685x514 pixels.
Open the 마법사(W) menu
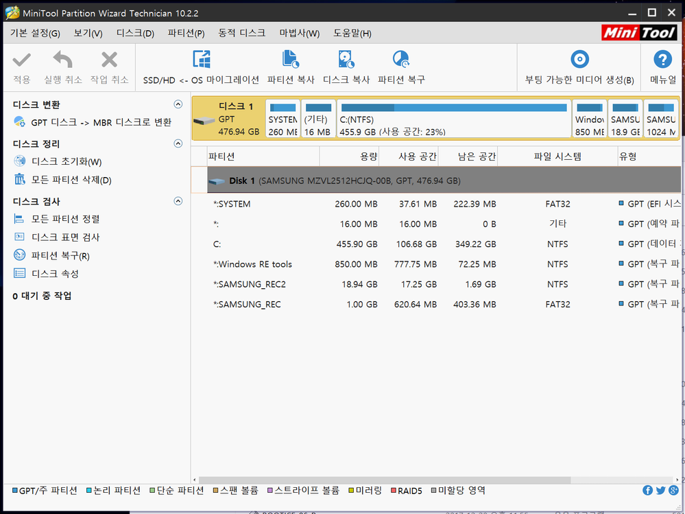pyautogui.click(x=299, y=33)
